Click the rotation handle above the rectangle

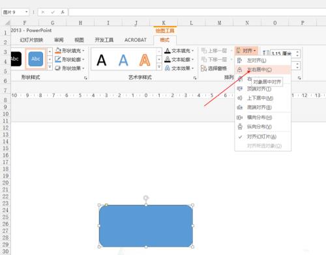coord(146,198)
